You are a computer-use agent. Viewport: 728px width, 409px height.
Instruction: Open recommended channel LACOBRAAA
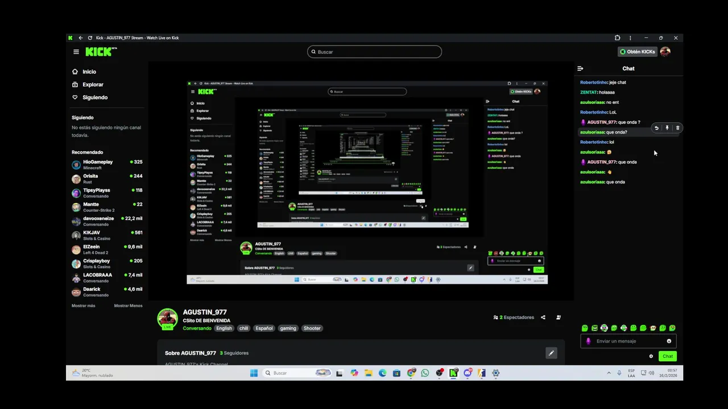pos(107,277)
